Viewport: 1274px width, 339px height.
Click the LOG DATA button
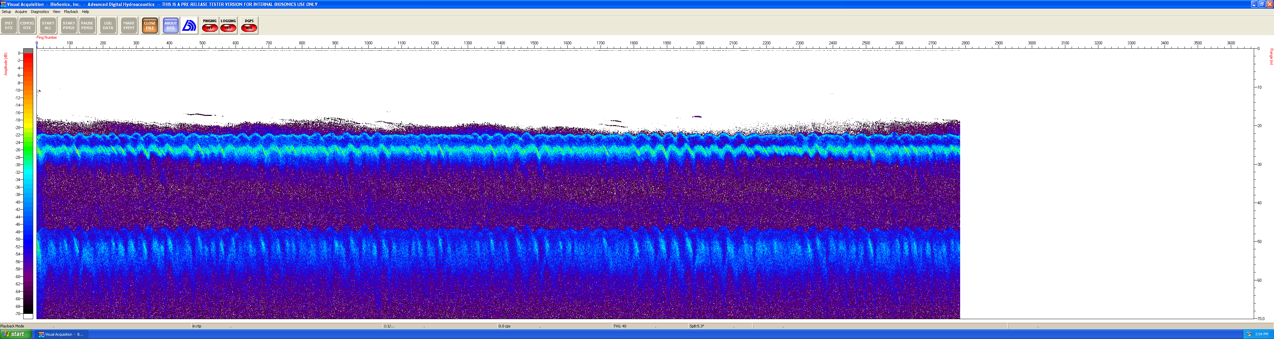click(x=108, y=26)
